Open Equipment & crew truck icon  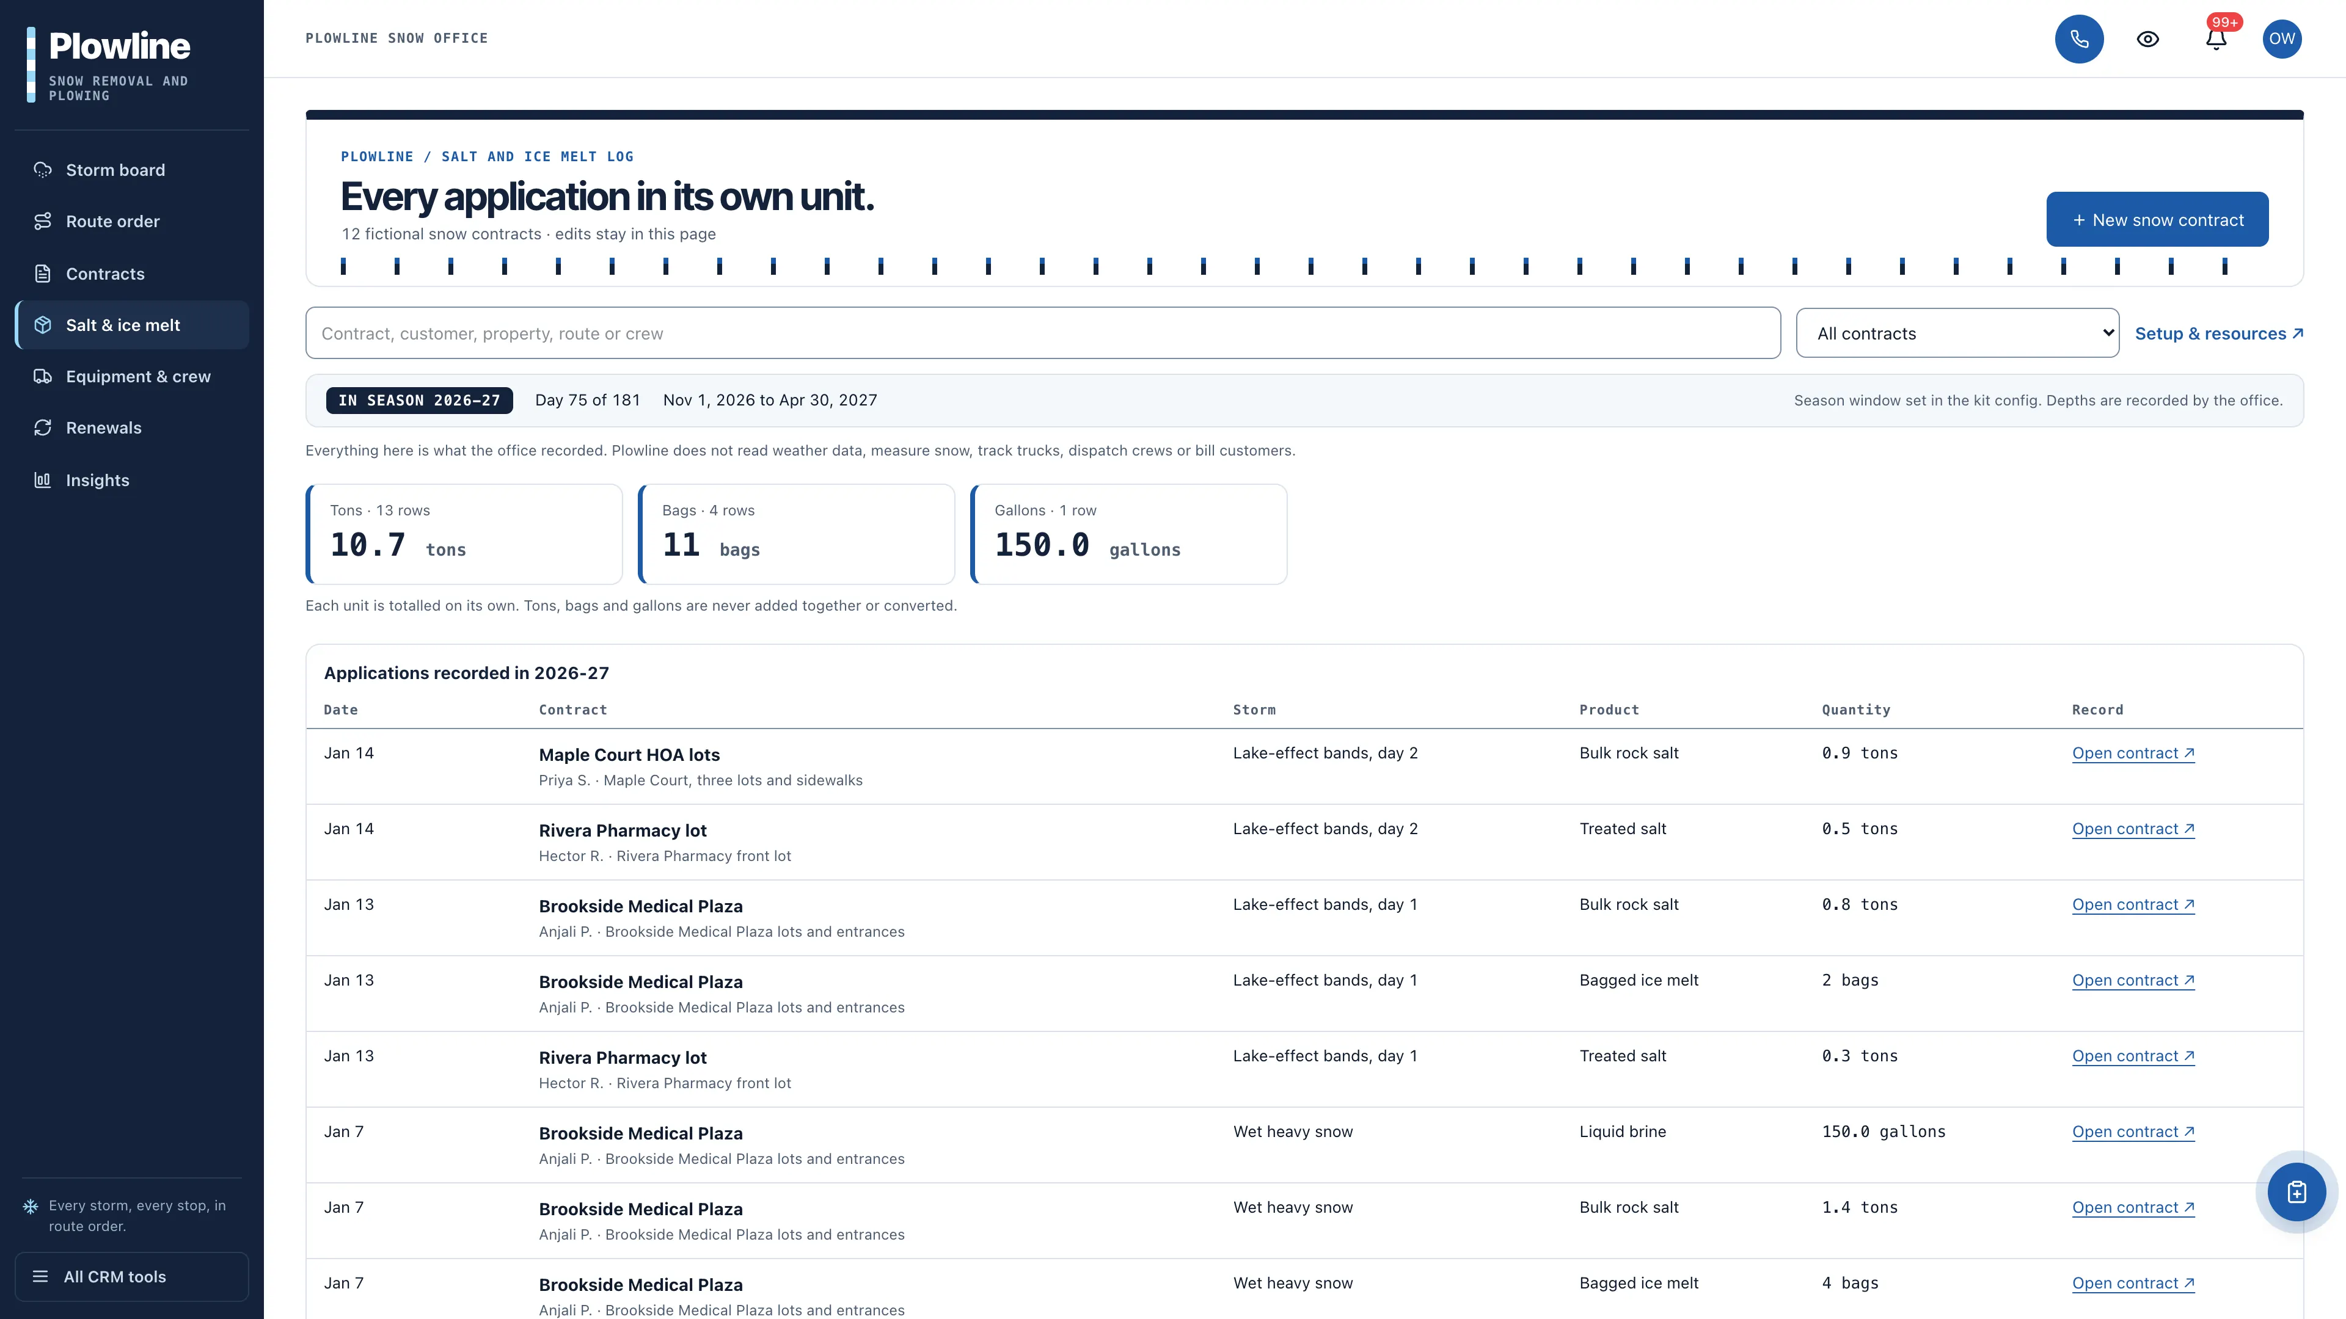(x=43, y=376)
